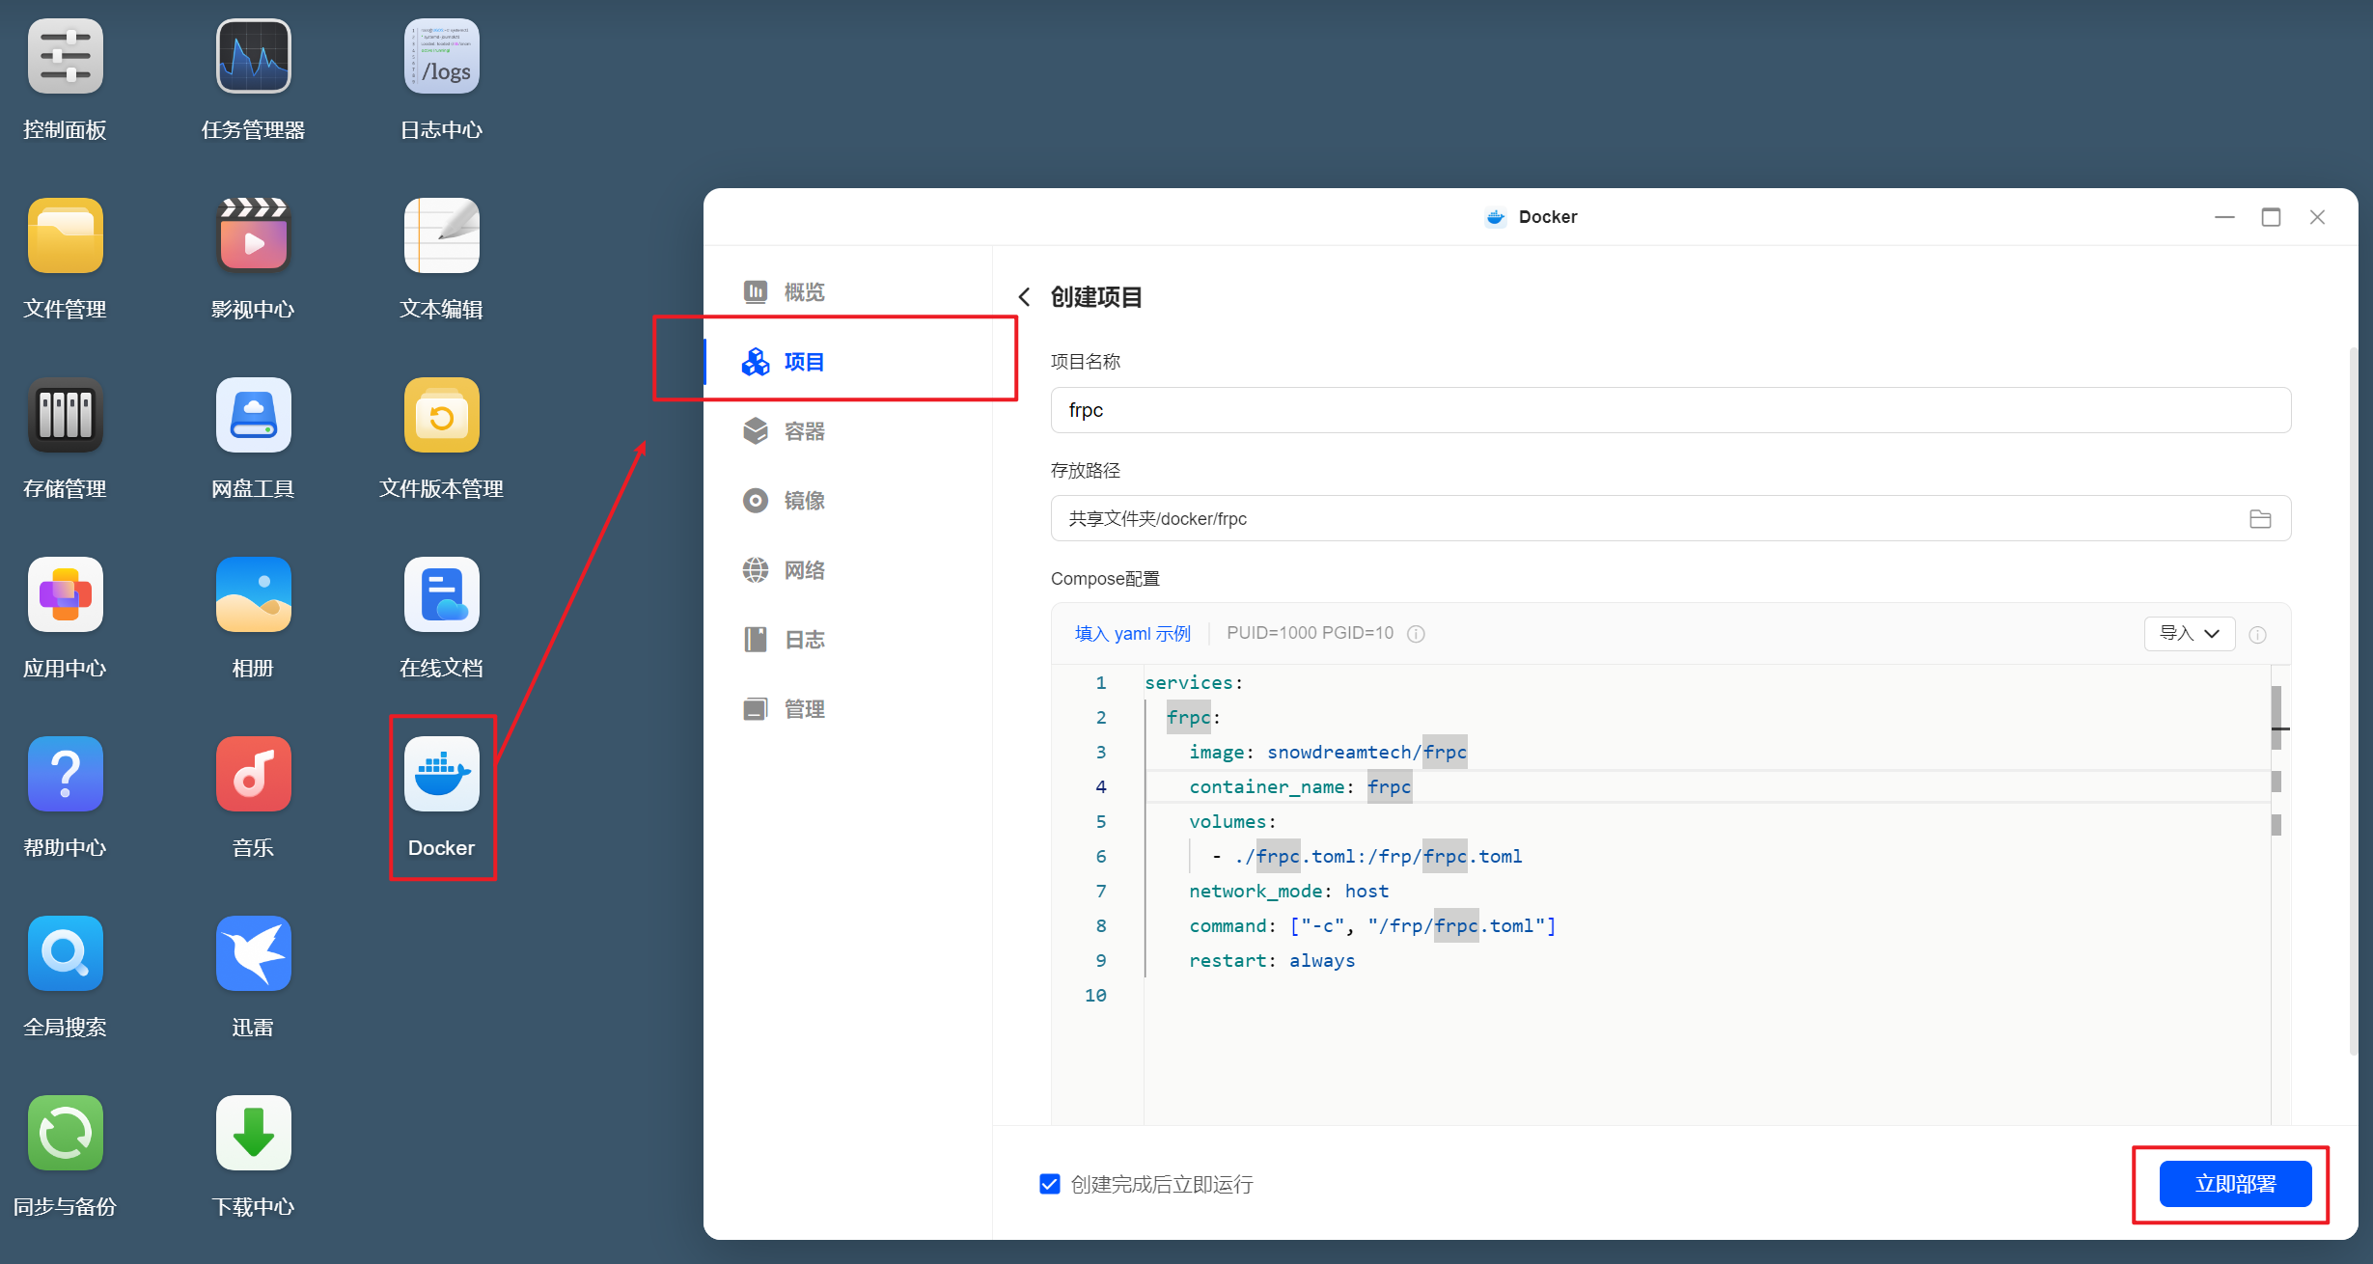The width and height of the screenshot is (2373, 1264).
Task: Maximize the Docker window
Action: coord(2271,217)
